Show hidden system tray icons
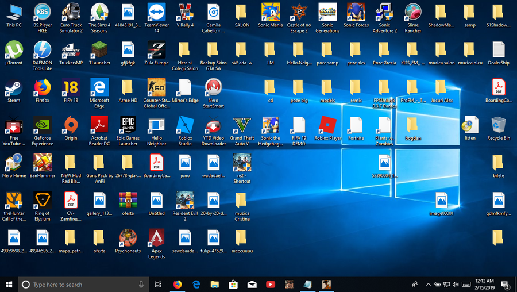This screenshot has width=517, height=292. pos(428,285)
